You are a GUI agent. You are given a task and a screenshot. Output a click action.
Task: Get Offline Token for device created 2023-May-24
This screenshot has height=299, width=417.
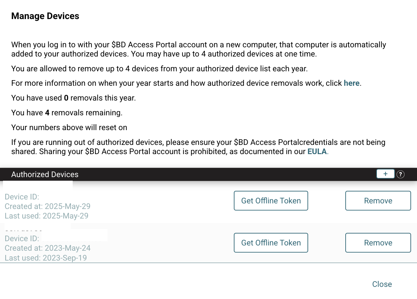[x=271, y=243]
